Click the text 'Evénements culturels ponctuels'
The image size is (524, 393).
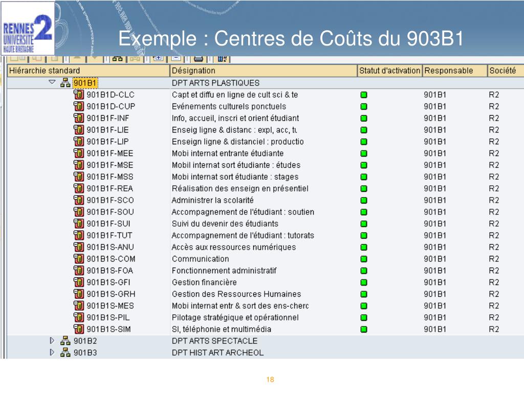229,106
